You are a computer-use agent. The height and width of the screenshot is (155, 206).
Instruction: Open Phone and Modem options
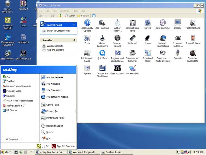point(178,41)
